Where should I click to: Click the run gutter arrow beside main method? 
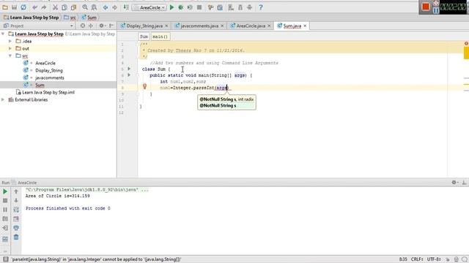(129, 75)
